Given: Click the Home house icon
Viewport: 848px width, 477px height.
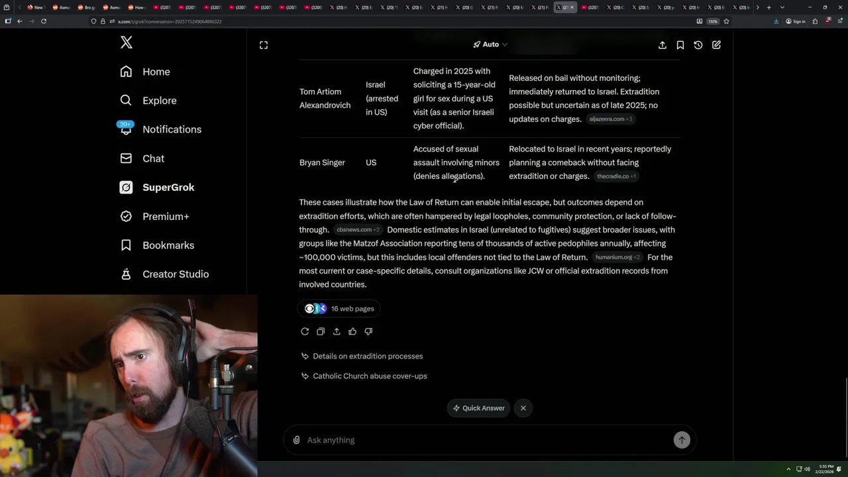Looking at the screenshot, I should point(126,72).
